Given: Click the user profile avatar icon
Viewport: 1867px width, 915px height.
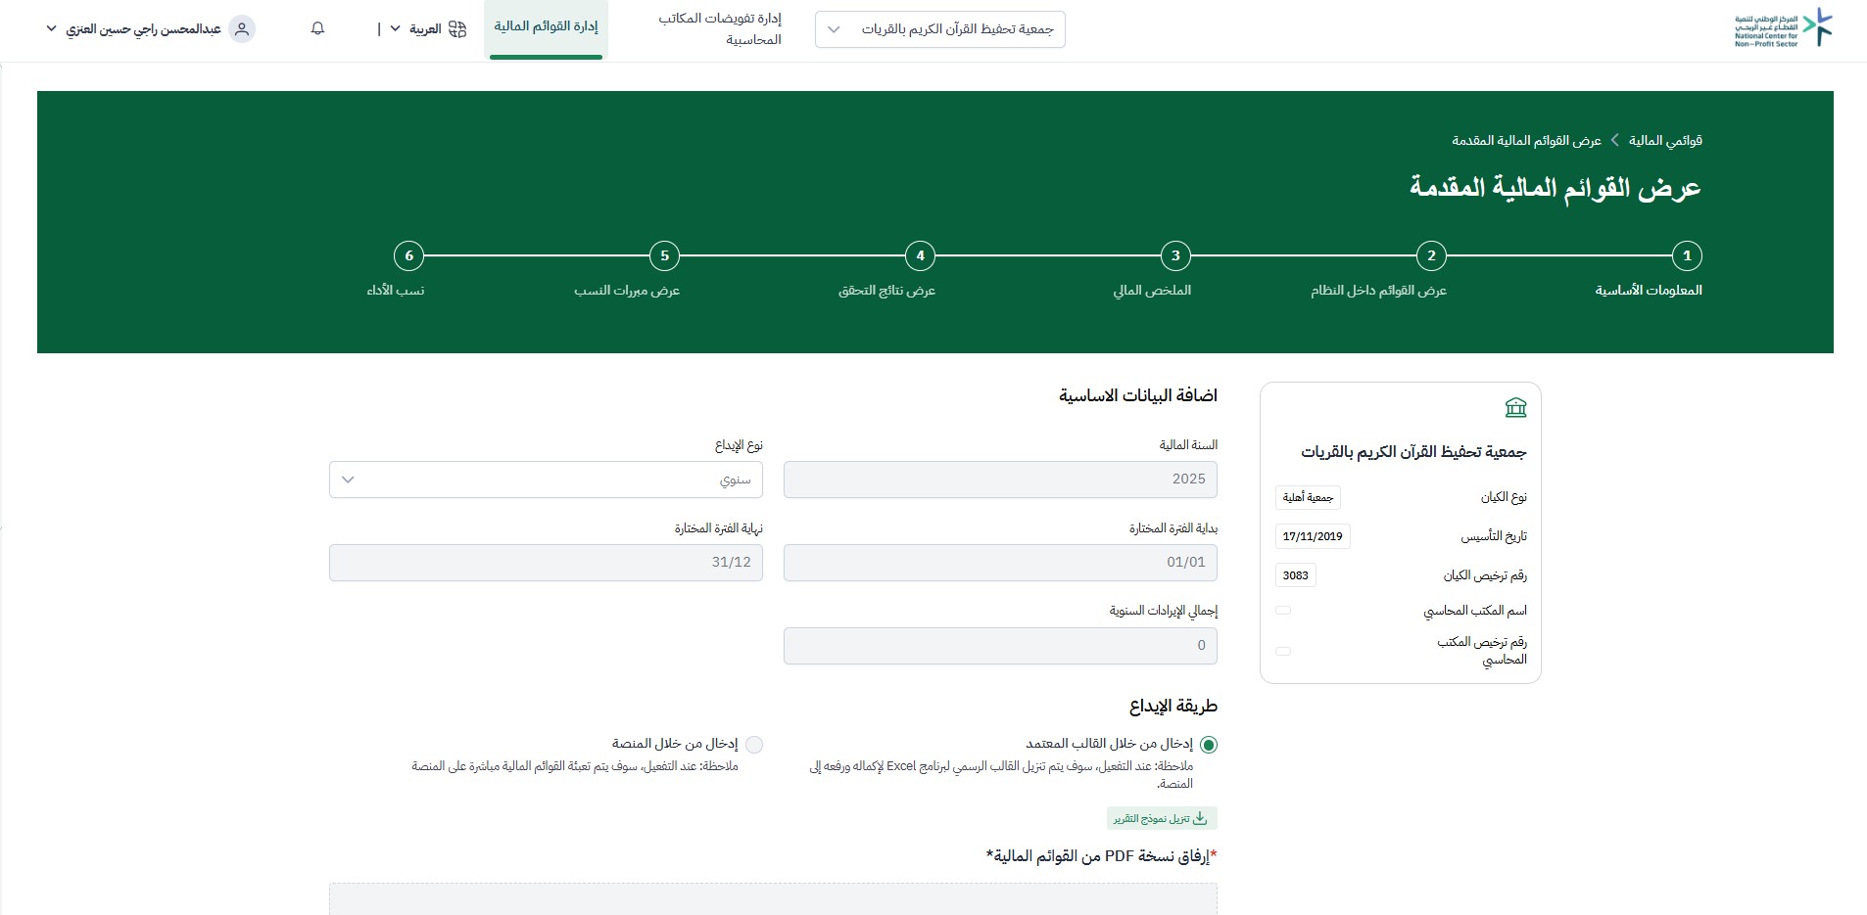Looking at the screenshot, I should point(242,29).
